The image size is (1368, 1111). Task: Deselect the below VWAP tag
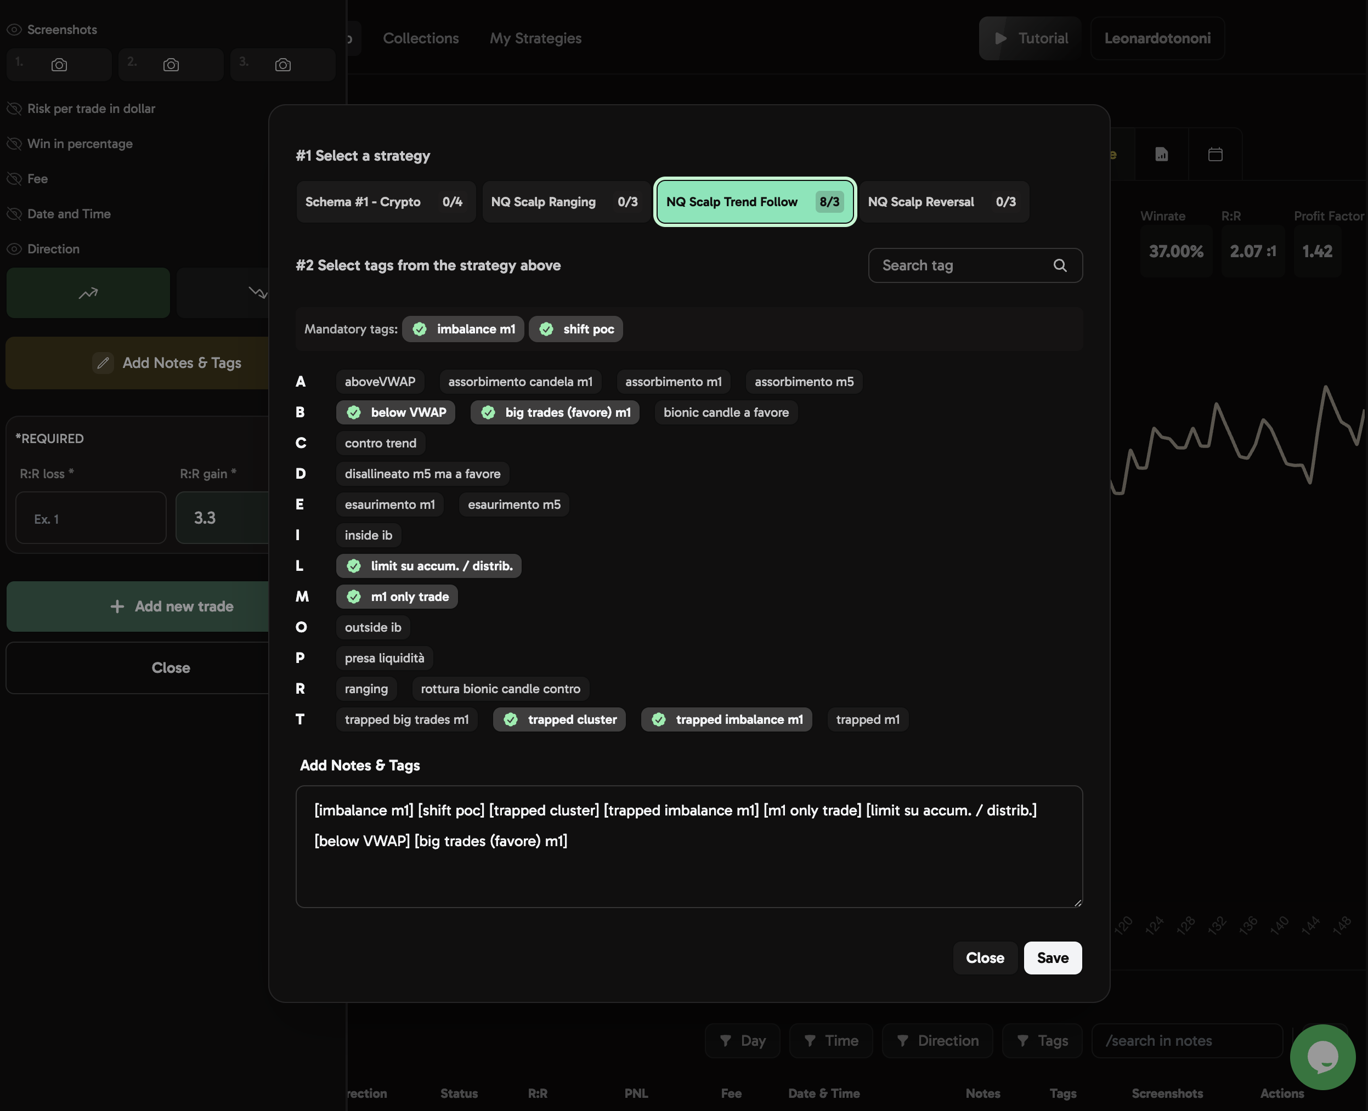(x=395, y=412)
